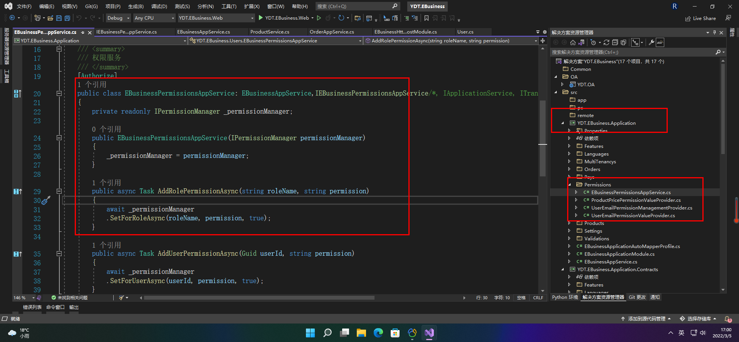Open Visual Studio from Windows taskbar
This screenshot has width=739, height=342.
coord(429,333)
